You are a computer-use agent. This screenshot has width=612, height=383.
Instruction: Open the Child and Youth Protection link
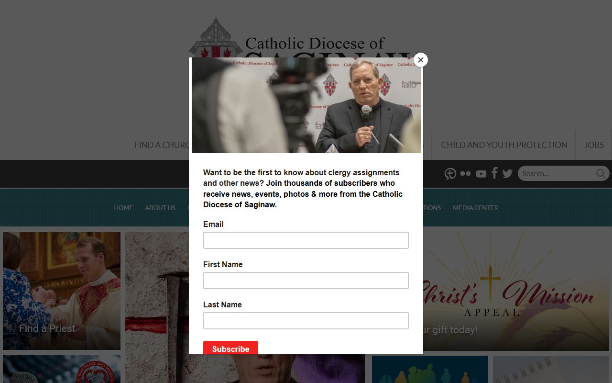click(x=504, y=145)
